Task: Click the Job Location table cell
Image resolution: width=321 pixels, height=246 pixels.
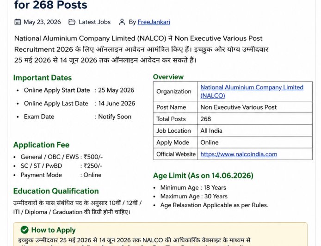Action: (x=175, y=130)
